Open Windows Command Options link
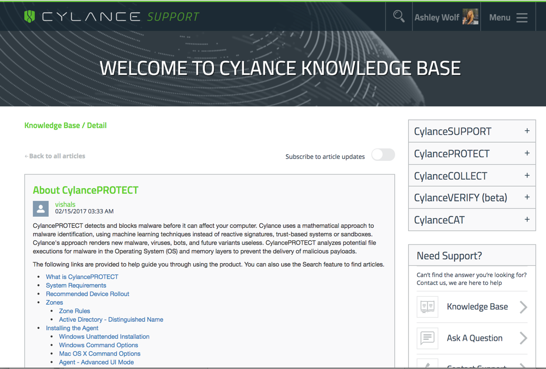 pos(98,345)
